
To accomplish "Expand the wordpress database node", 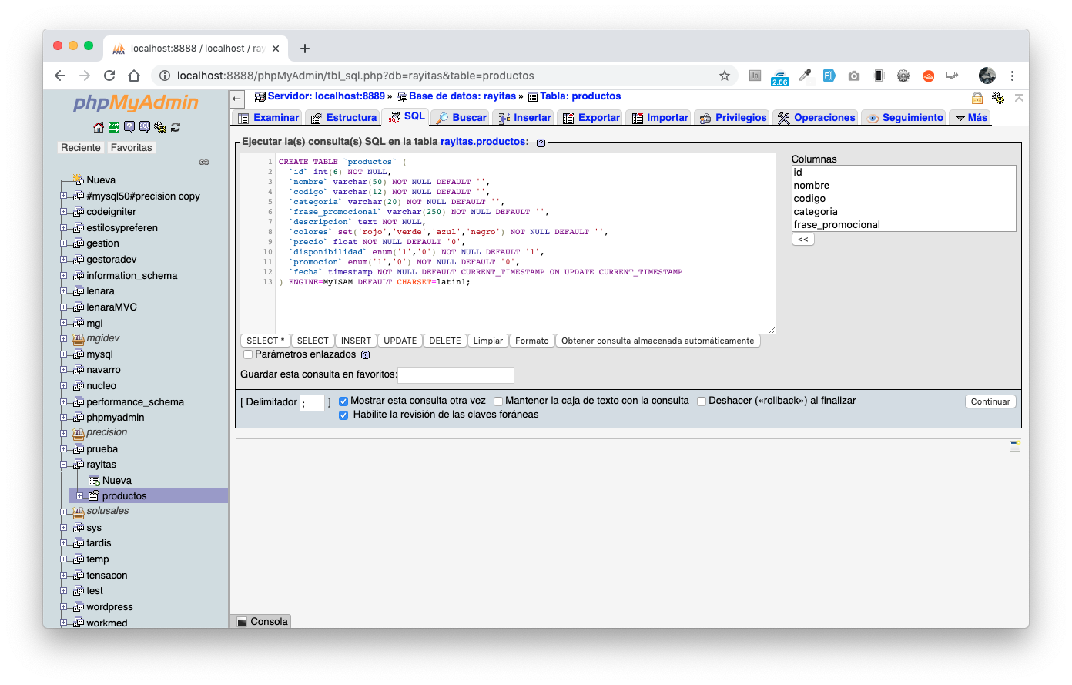I will pyautogui.click(x=64, y=607).
